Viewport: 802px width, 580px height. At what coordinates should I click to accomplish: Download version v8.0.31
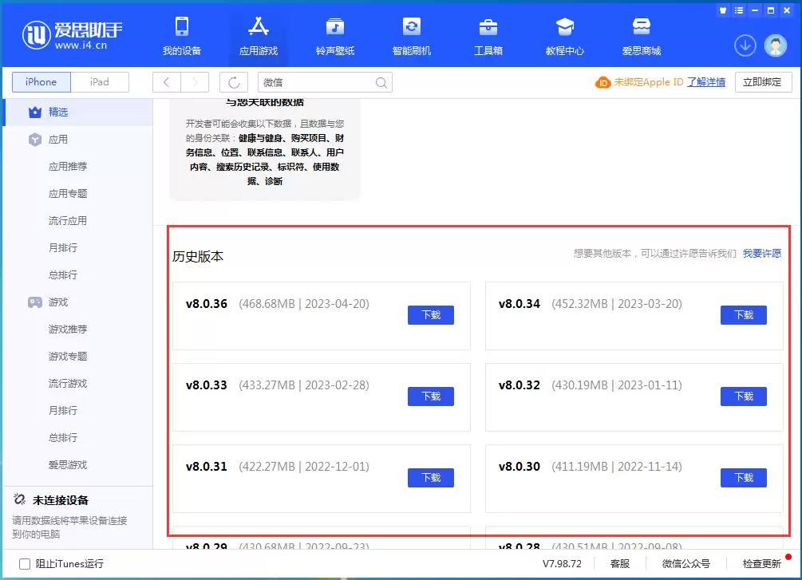431,478
